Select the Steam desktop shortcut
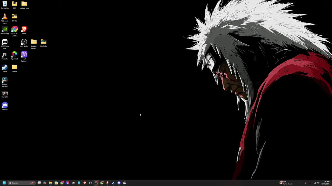The height and width of the screenshot is (186, 332). tap(5, 68)
